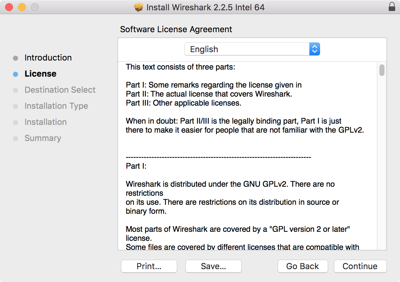
Task: Click Installation Type step in sidebar
Action: (x=56, y=106)
